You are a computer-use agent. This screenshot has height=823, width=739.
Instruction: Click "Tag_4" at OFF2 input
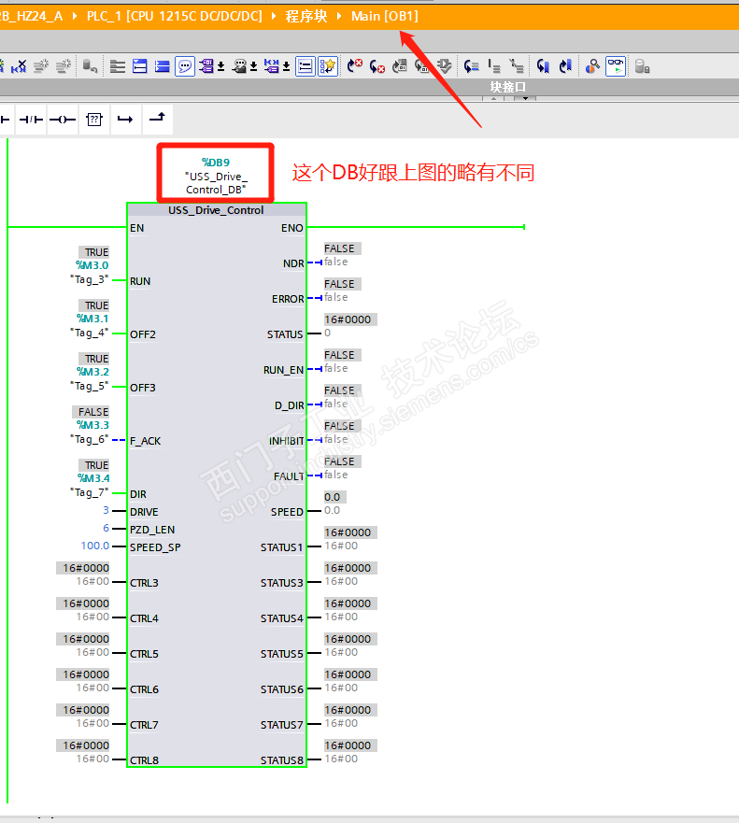coord(90,333)
